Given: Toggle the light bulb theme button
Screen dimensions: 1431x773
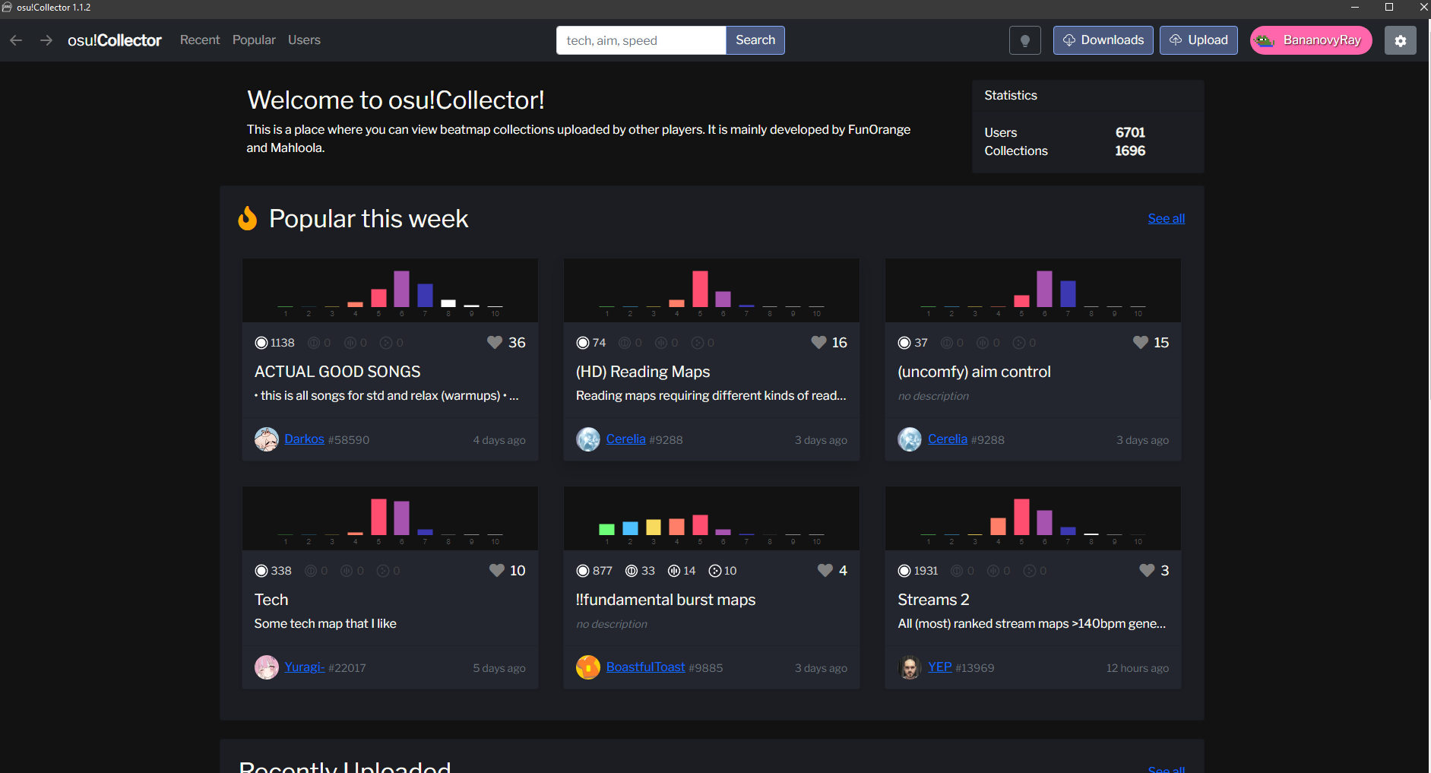Looking at the screenshot, I should click(1024, 40).
